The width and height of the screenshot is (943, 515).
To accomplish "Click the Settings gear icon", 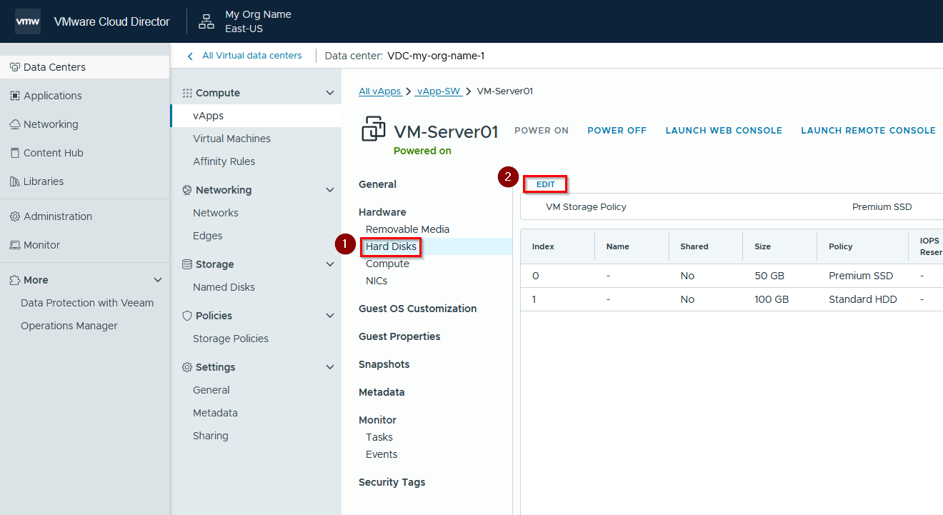I will point(187,367).
